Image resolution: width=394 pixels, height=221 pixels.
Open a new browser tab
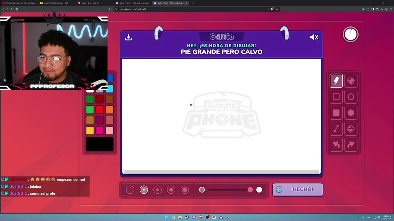pos(192,3)
